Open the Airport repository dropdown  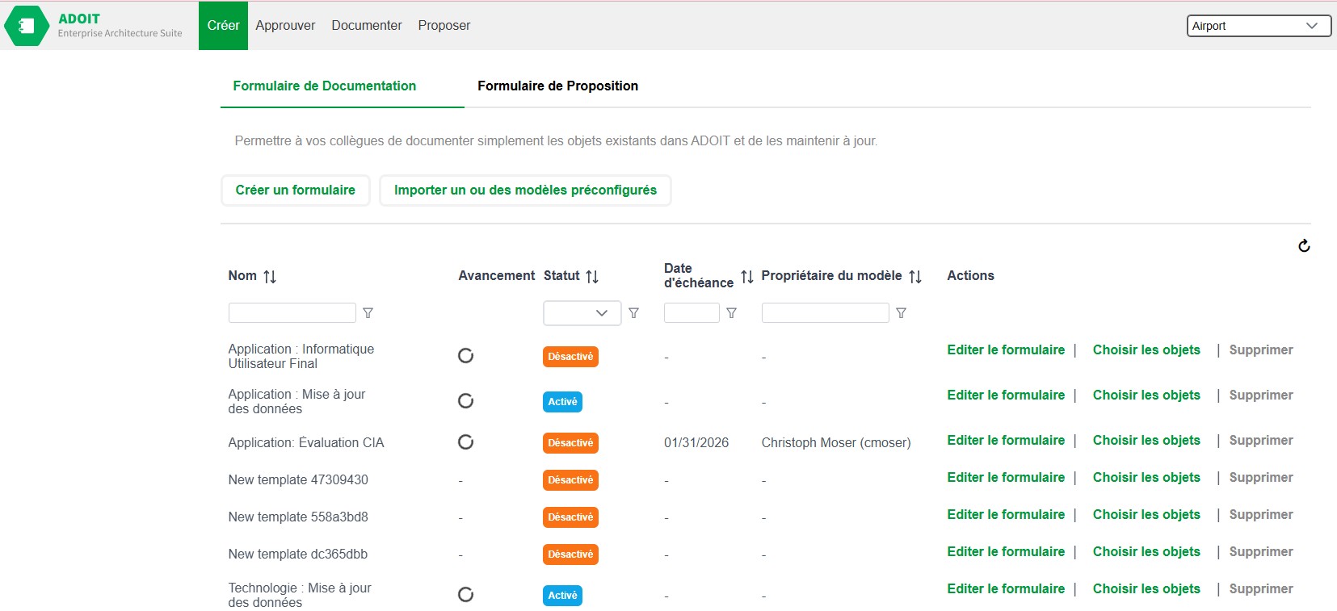point(1259,26)
